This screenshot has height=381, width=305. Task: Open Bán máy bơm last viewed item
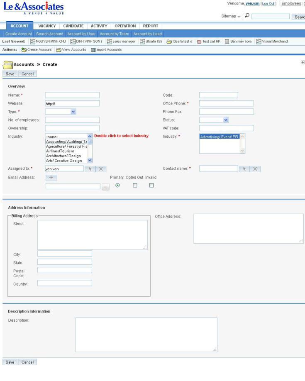pos(238,42)
